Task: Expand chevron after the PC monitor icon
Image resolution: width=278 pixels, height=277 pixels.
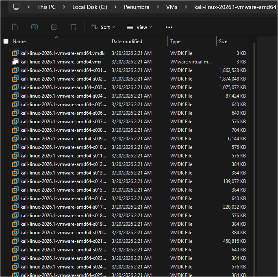Action: point(28,7)
